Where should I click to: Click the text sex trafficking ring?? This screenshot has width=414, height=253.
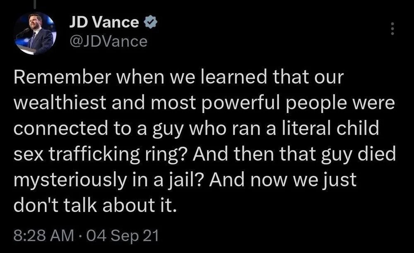pyautogui.click(x=101, y=154)
